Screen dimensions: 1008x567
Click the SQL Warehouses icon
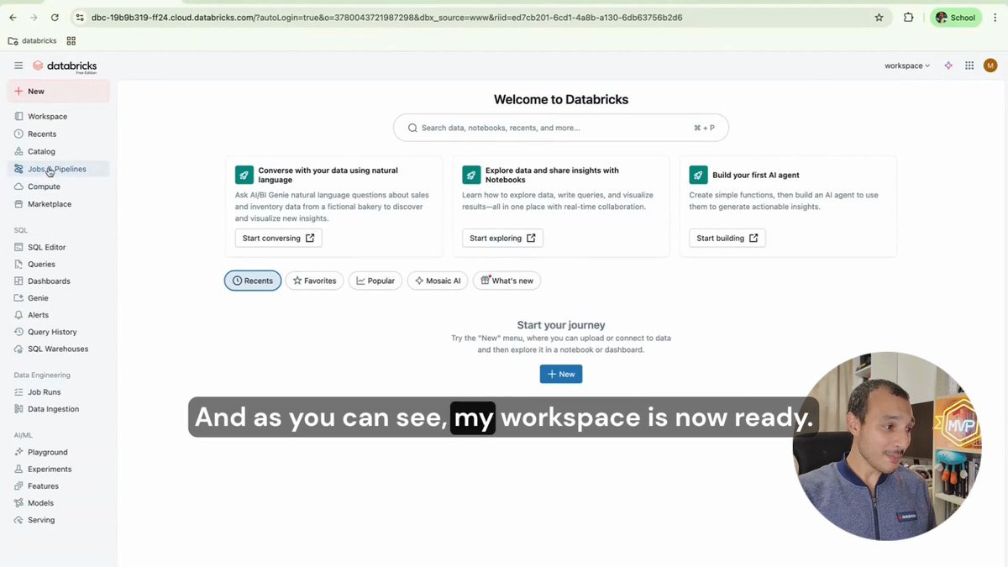(x=19, y=349)
